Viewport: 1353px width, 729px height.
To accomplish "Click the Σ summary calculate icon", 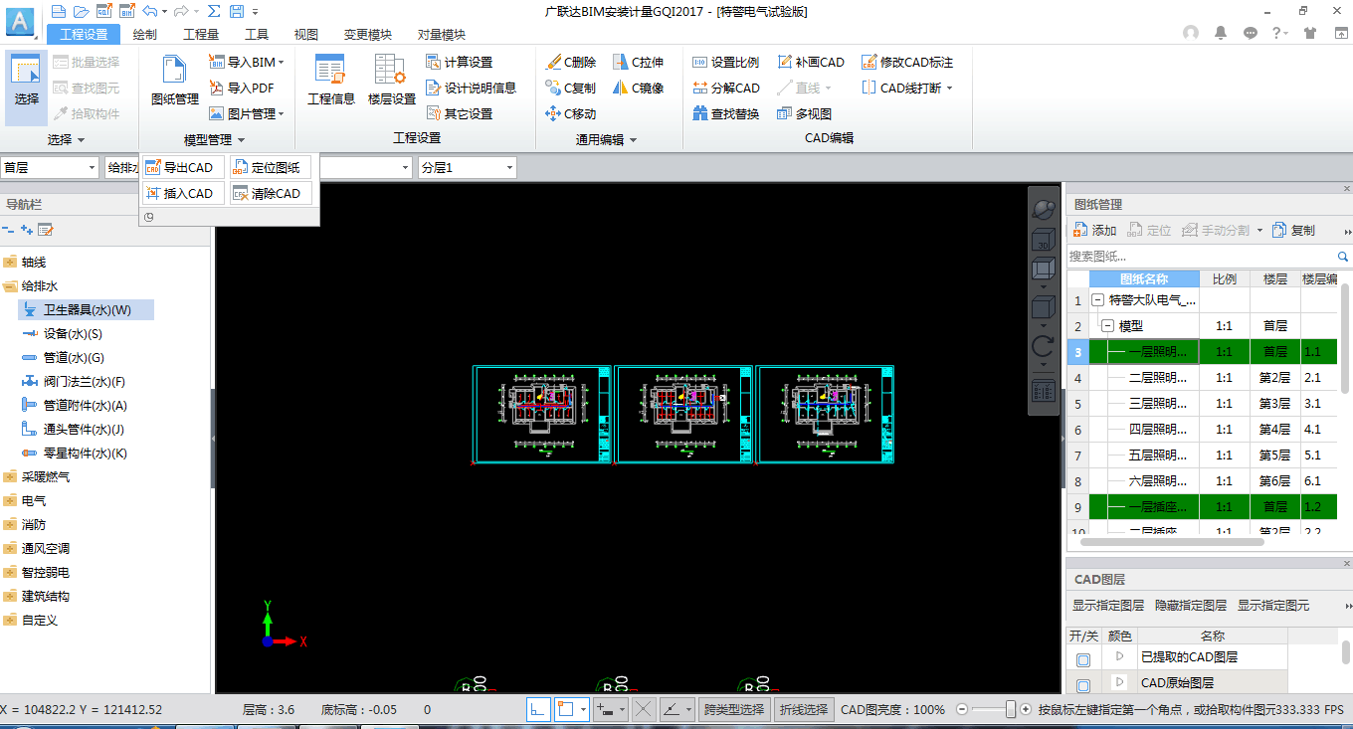I will coord(214,11).
